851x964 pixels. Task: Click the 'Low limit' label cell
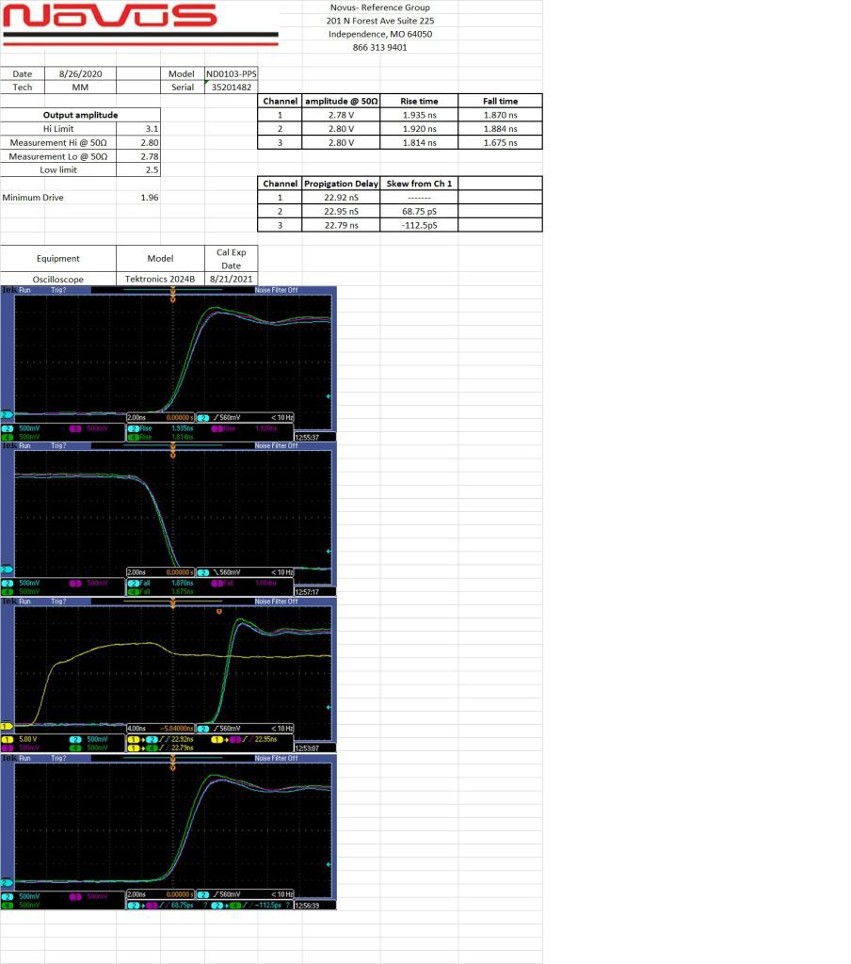[58, 170]
